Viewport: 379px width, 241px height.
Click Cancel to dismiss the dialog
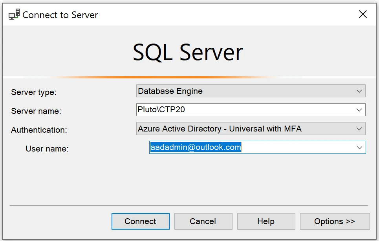(x=203, y=221)
